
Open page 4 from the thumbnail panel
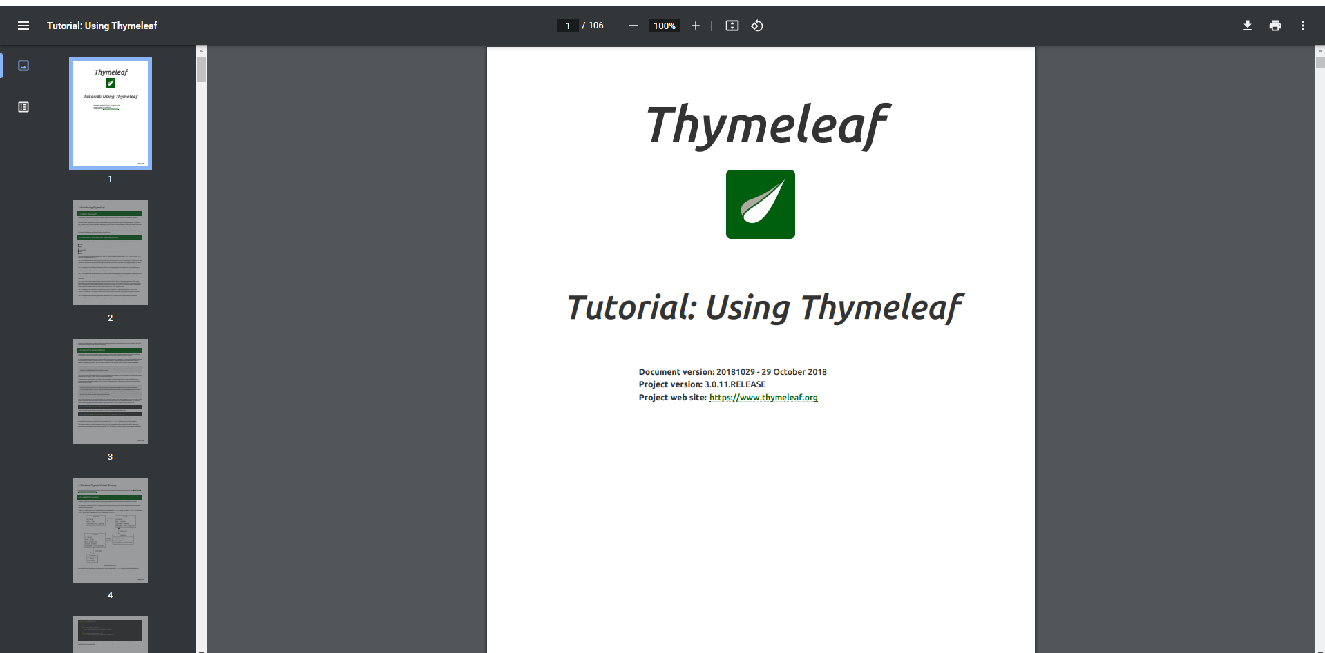pyautogui.click(x=110, y=530)
